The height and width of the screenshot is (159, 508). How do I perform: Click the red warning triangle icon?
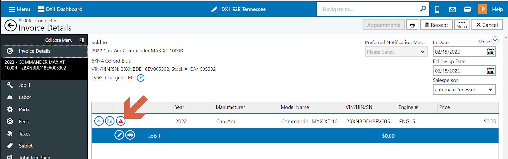point(121,121)
